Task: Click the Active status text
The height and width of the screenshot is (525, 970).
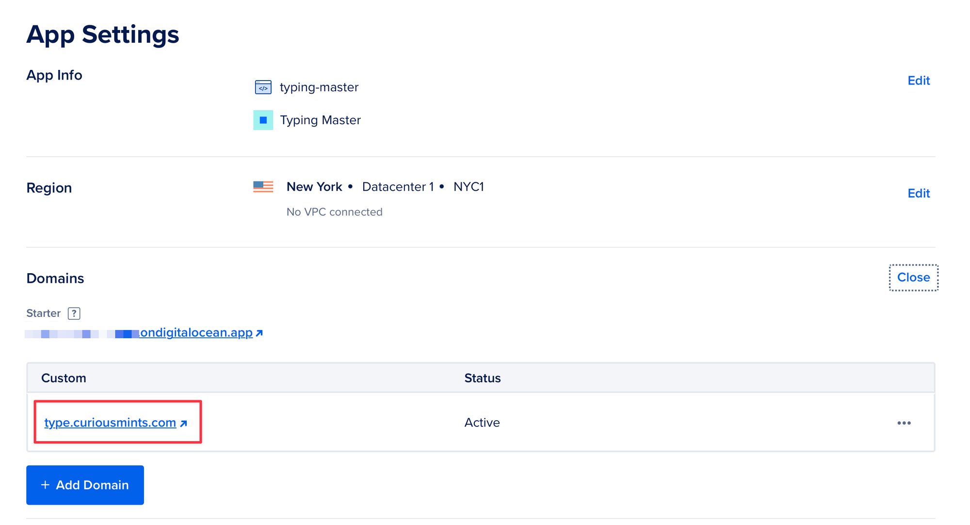Action: click(482, 423)
